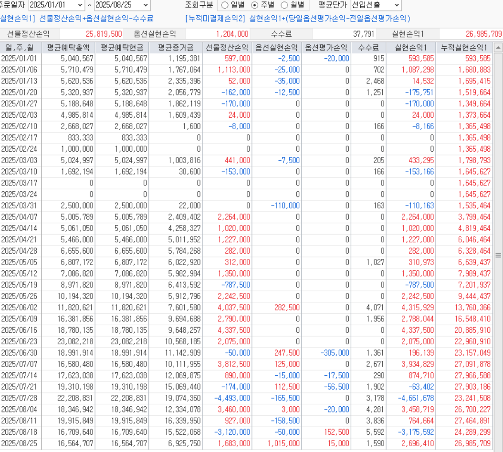
Task: Select the 월별 radio button
Action: (x=284, y=5)
